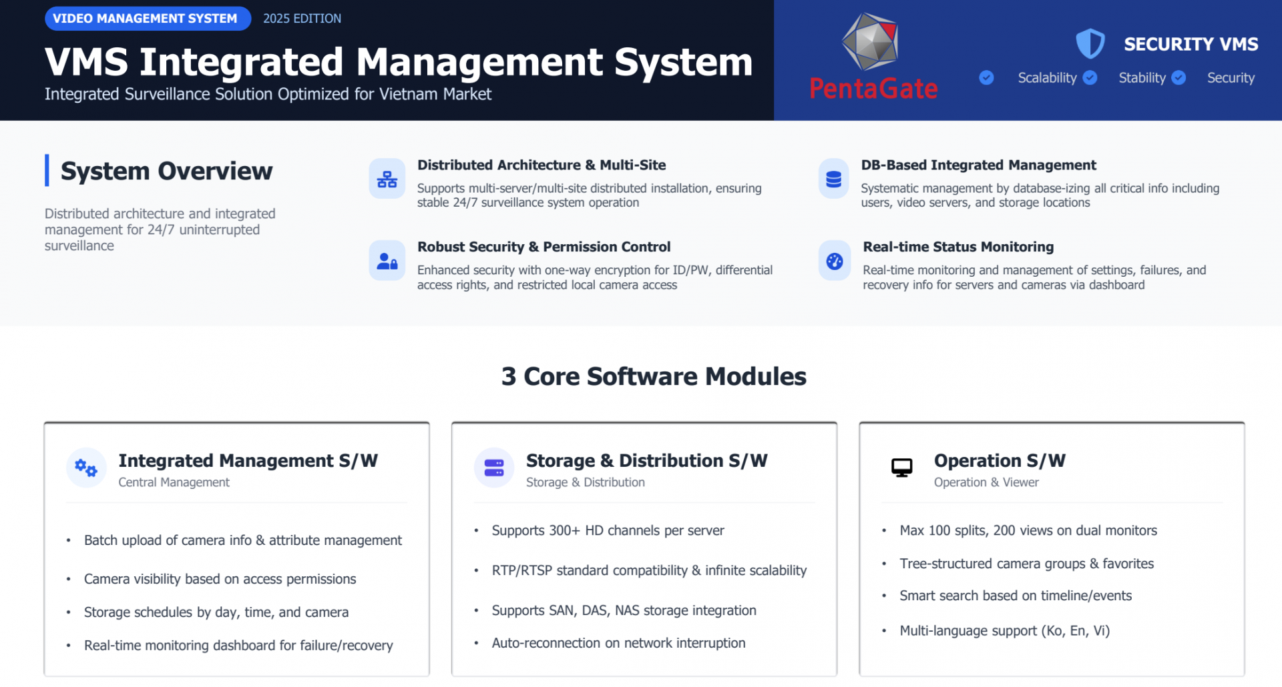
Task: Click the VMS Integrated Management System title
Action: point(399,62)
